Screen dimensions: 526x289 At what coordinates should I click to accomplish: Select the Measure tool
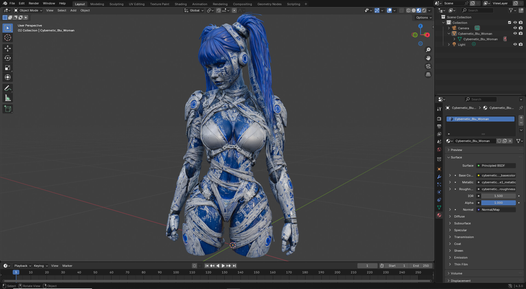pos(8,98)
